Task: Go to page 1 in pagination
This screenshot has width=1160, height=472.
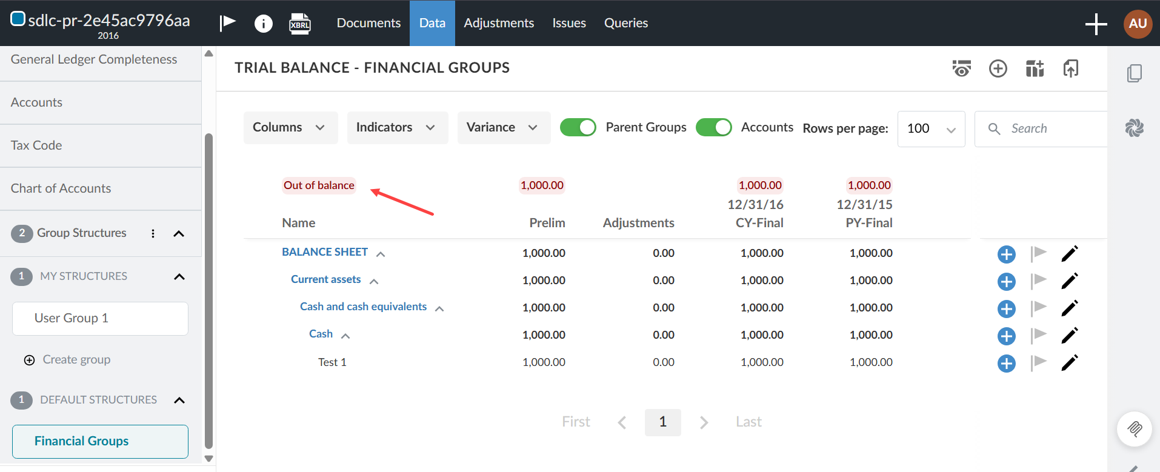Action: click(663, 422)
